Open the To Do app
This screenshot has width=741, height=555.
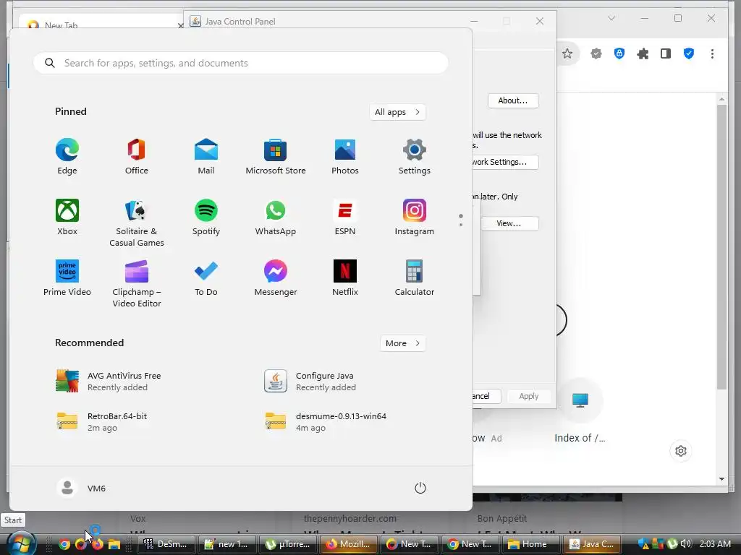pos(206,278)
